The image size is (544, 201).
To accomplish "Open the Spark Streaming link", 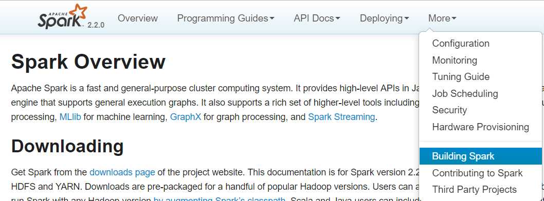I will (341, 117).
